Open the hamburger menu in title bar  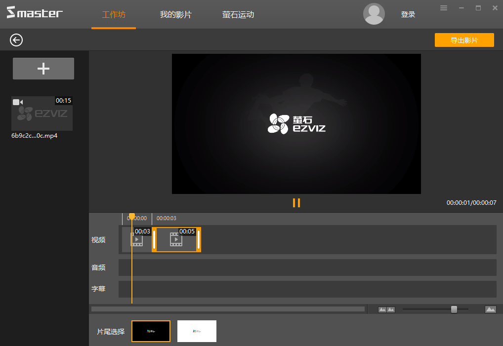(444, 8)
